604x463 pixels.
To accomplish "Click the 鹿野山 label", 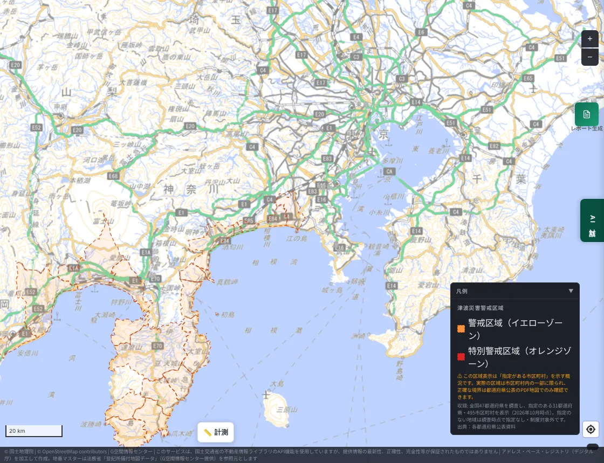I will pyautogui.click(x=421, y=239).
